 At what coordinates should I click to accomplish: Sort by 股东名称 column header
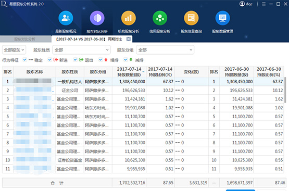click(35, 72)
